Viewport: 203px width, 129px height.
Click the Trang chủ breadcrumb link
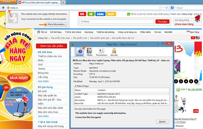(x=43, y=38)
